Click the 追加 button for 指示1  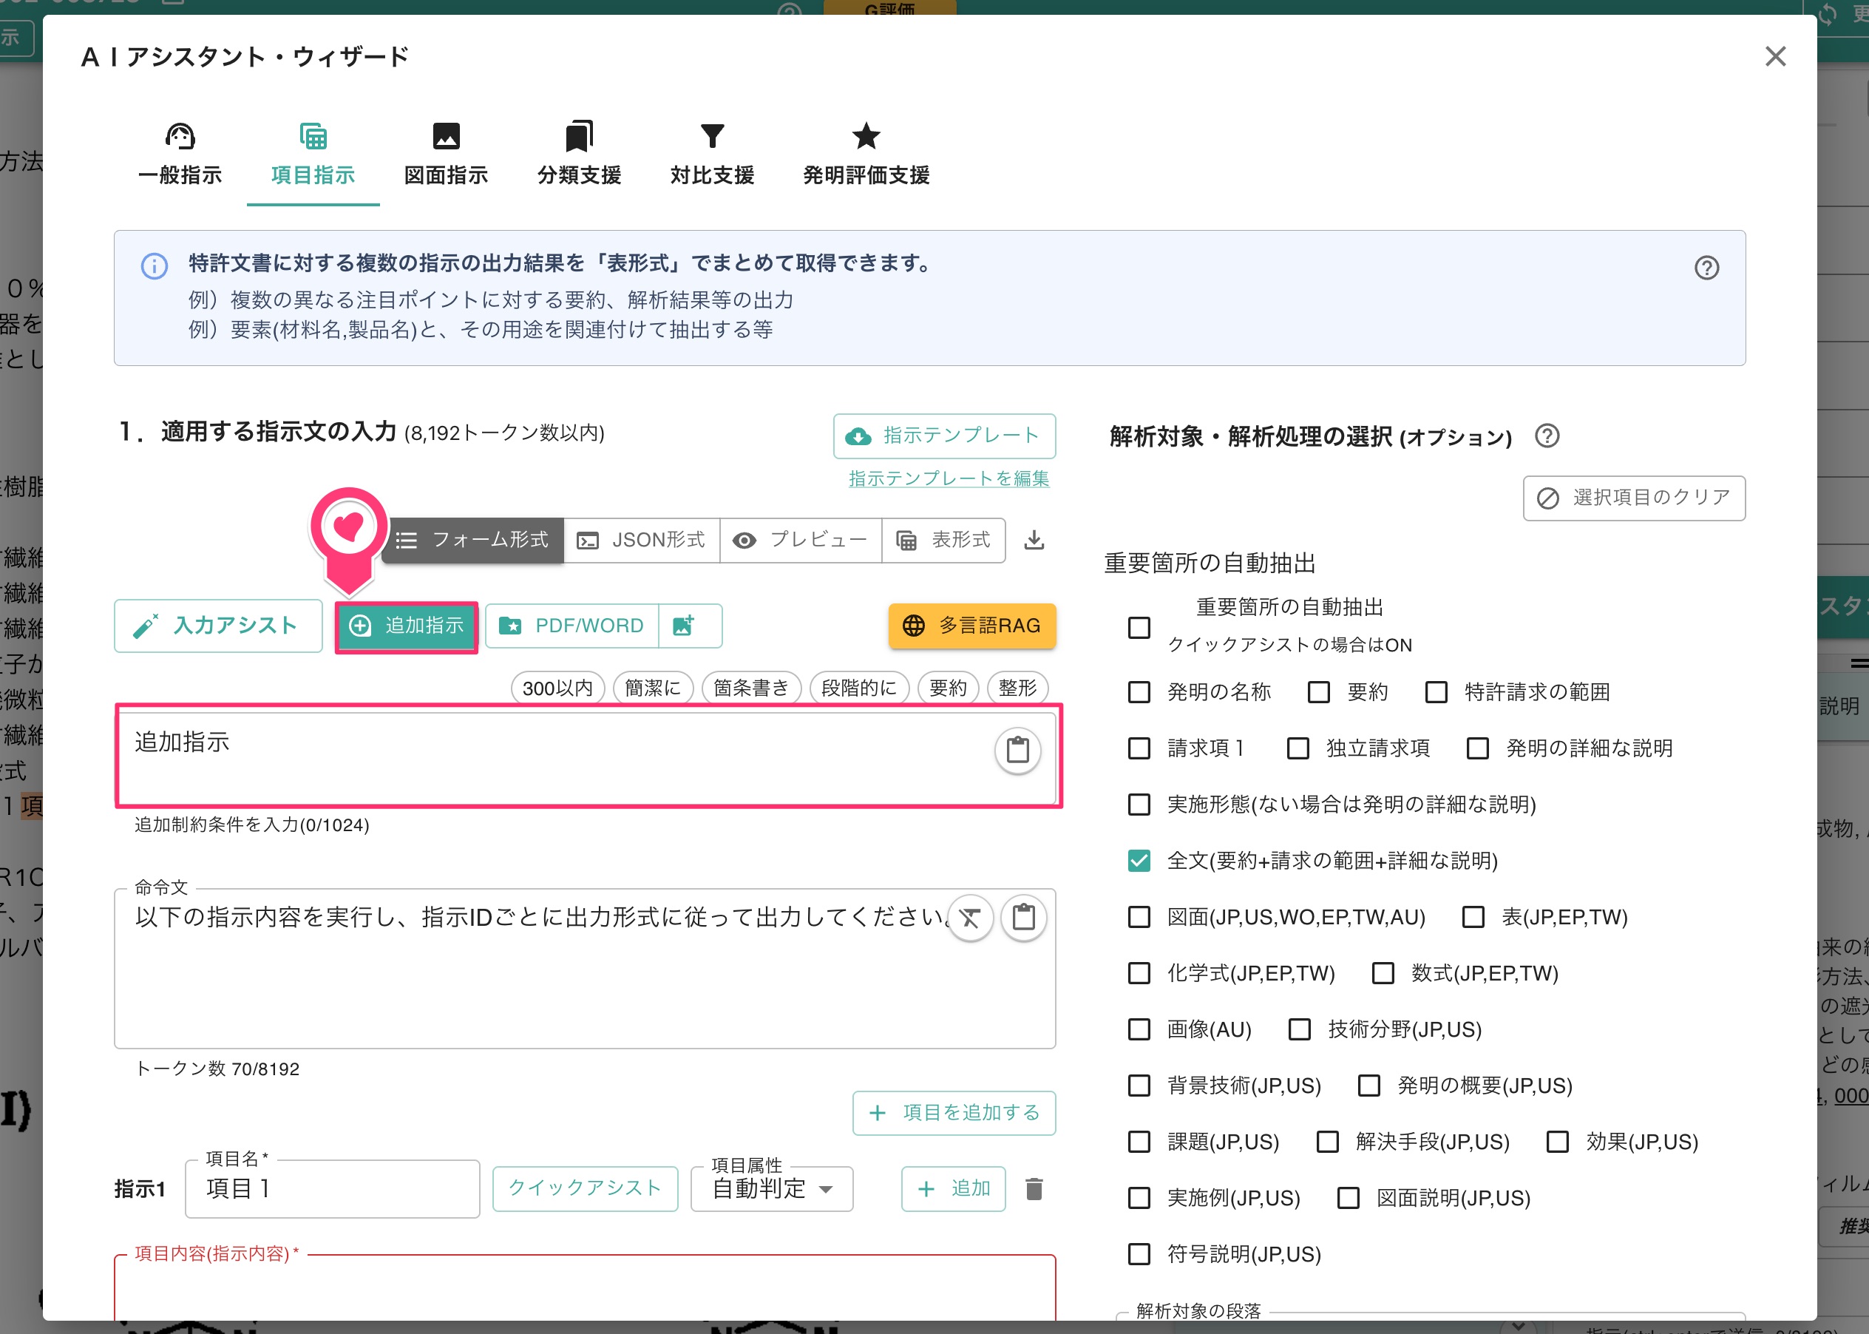[954, 1188]
